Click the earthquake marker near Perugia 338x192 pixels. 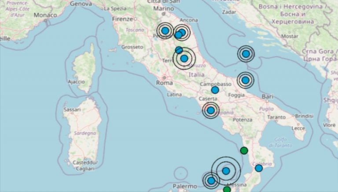[x=165, y=31]
